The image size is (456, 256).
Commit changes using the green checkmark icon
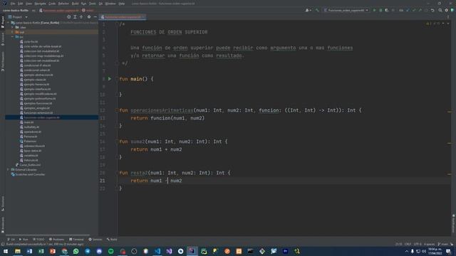coord(414,10)
